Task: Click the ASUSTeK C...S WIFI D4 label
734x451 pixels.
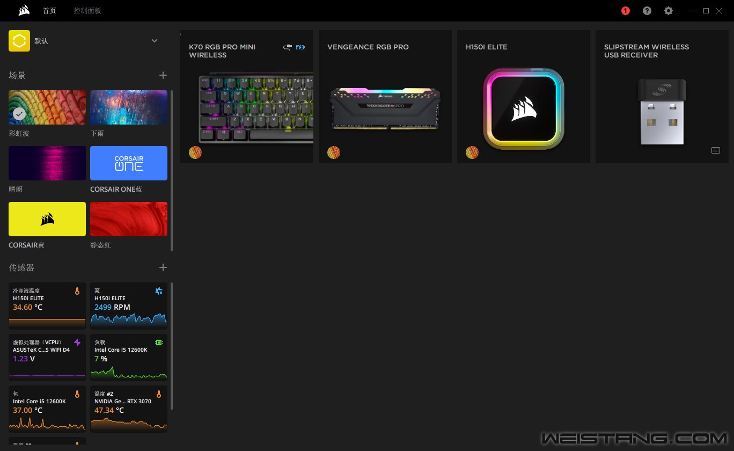Action: [41, 350]
